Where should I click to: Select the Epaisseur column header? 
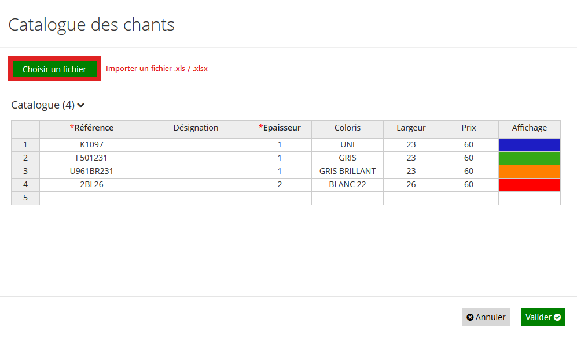click(280, 128)
